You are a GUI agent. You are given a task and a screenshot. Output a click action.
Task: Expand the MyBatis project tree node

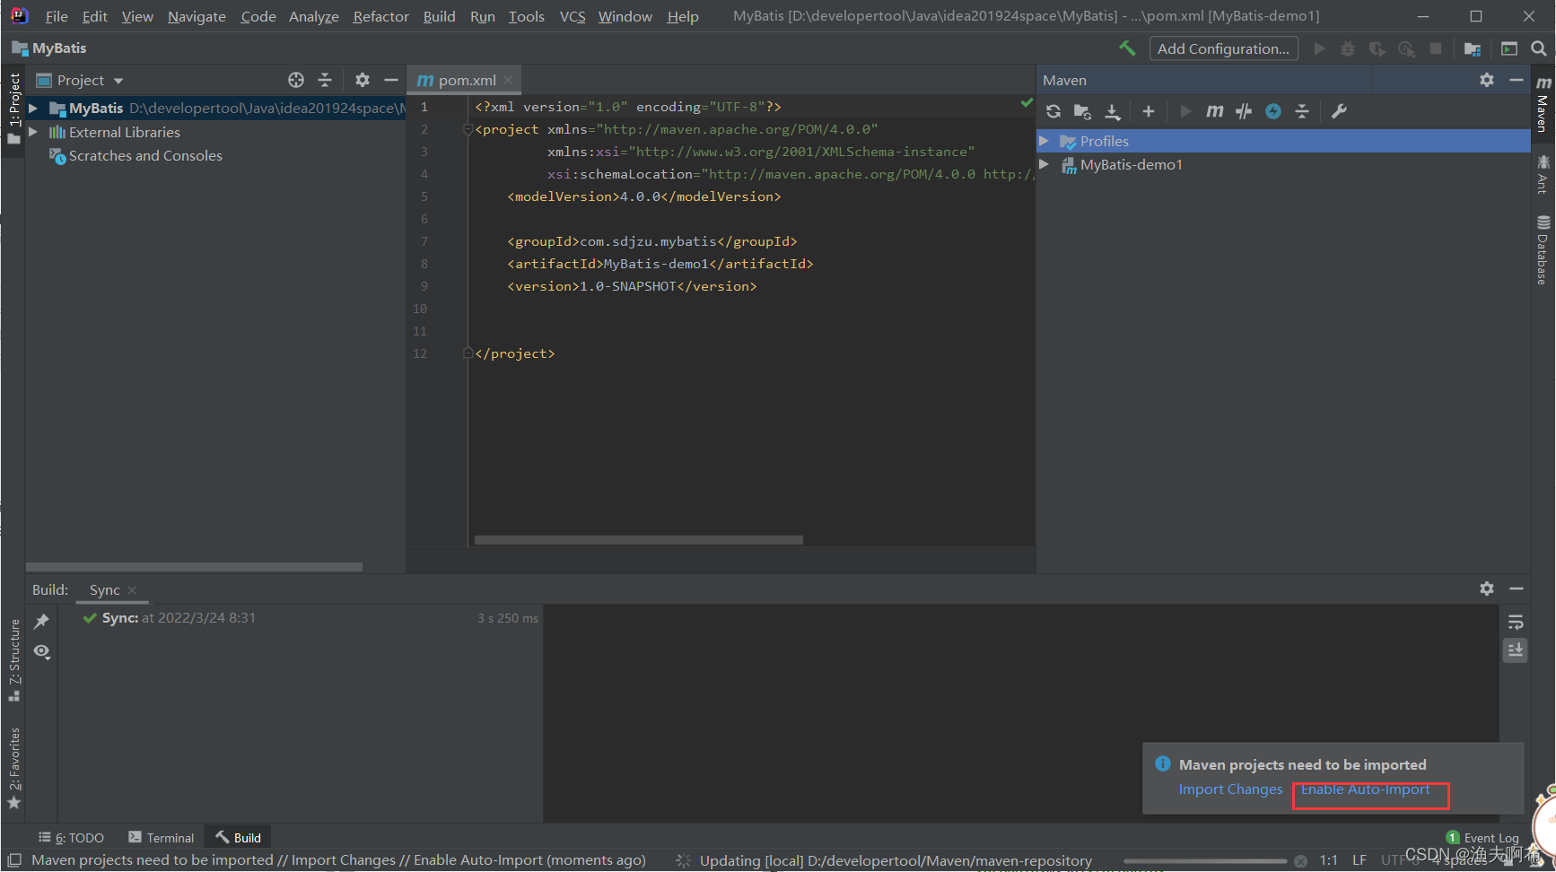[x=33, y=108]
